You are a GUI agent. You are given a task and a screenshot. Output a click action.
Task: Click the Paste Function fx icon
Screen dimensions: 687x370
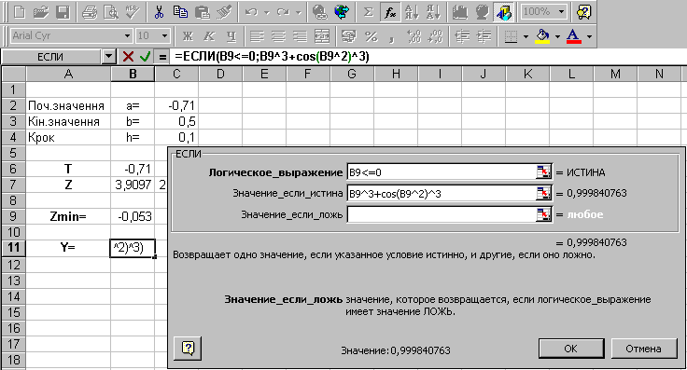click(390, 12)
